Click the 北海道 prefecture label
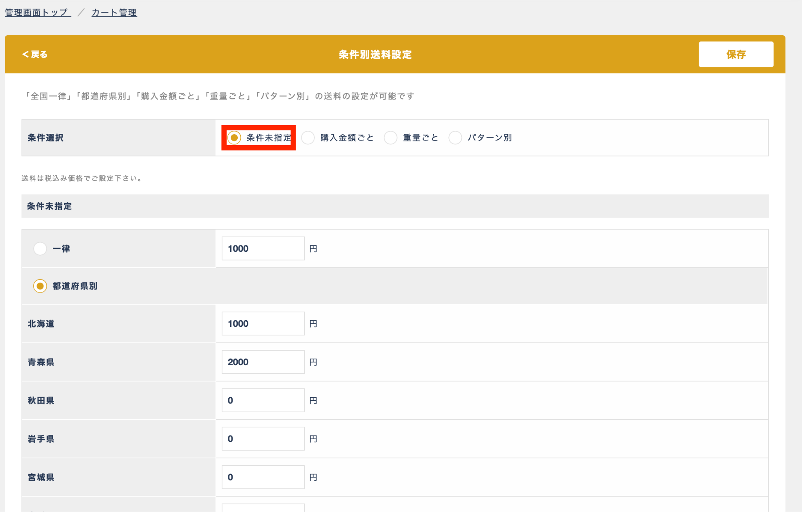Image resolution: width=802 pixels, height=512 pixels. (41, 324)
